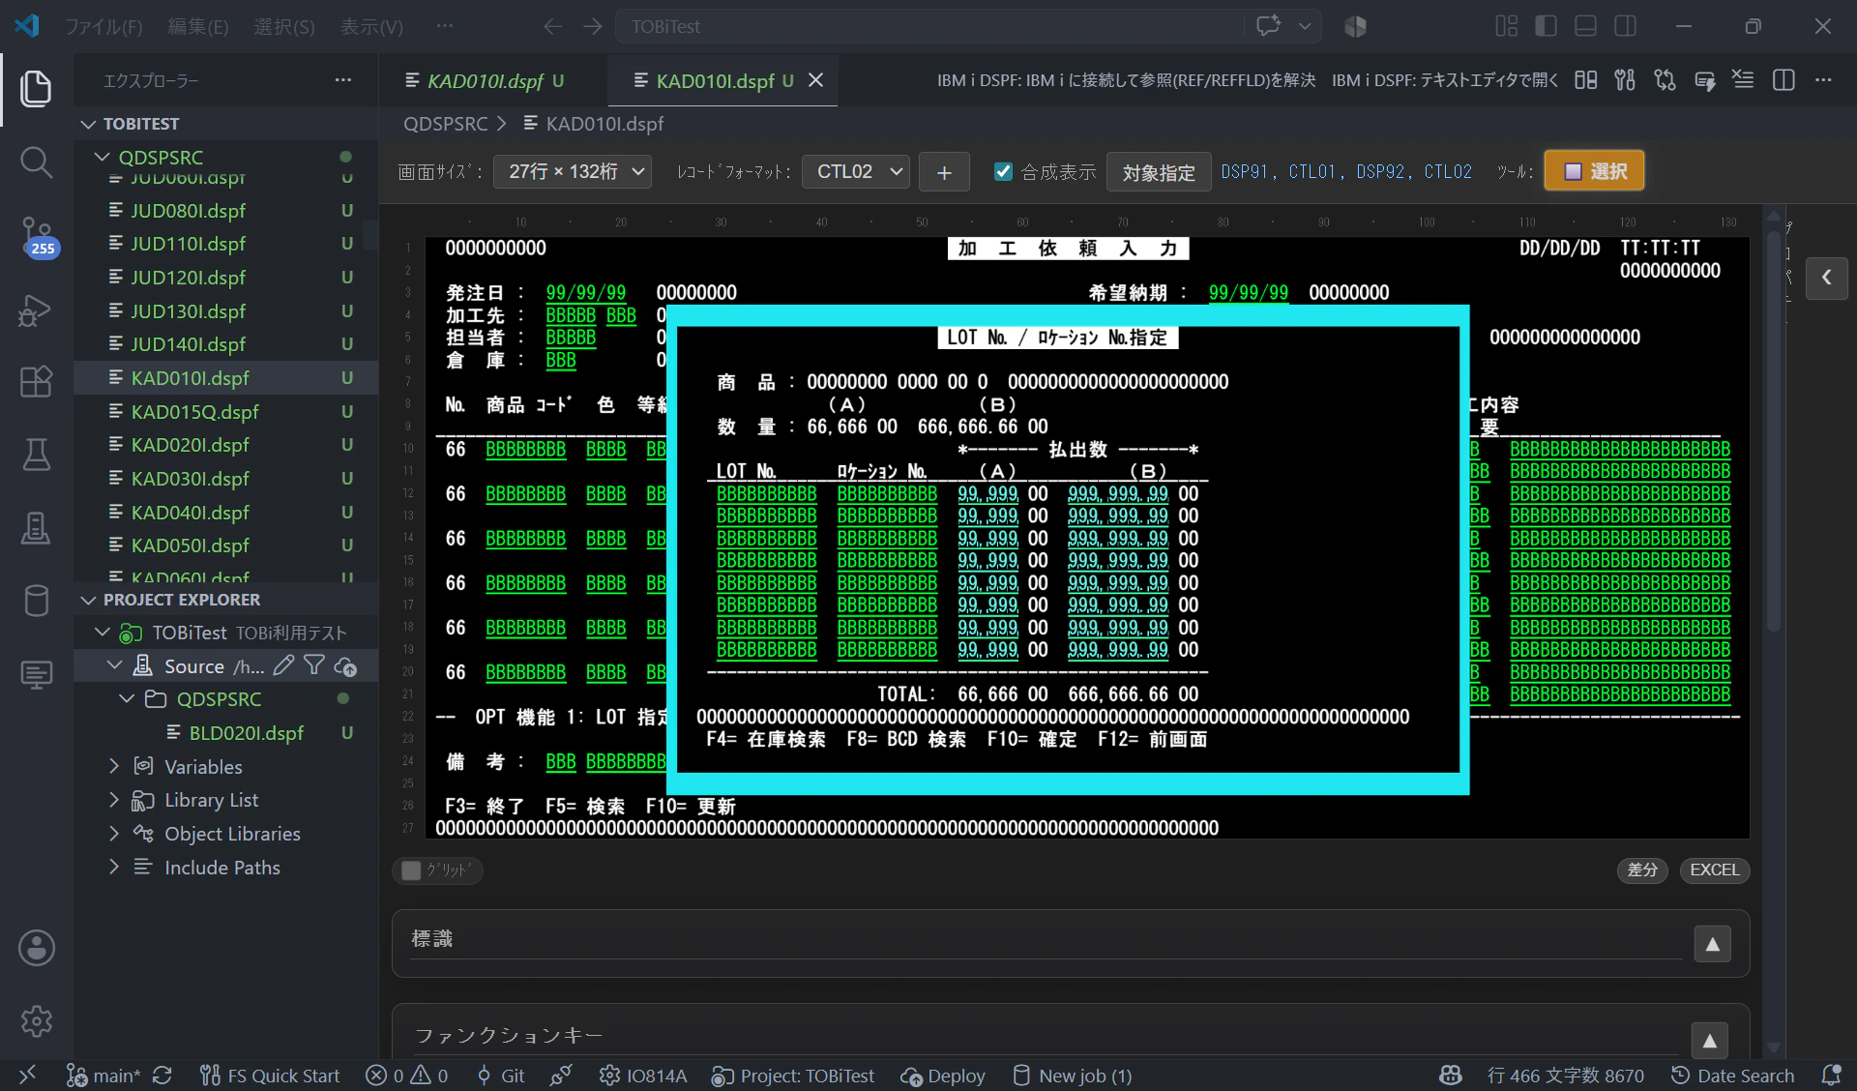The width and height of the screenshot is (1857, 1091).
Task: Expand the Include Paths node
Action: (114, 867)
